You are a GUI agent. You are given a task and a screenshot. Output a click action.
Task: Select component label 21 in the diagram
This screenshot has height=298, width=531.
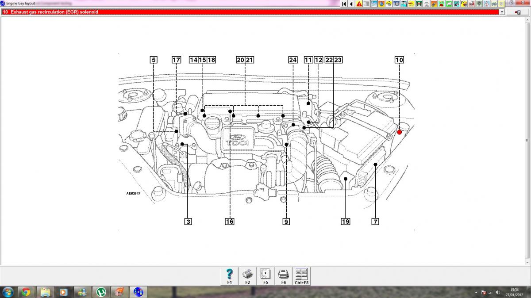pyautogui.click(x=249, y=60)
